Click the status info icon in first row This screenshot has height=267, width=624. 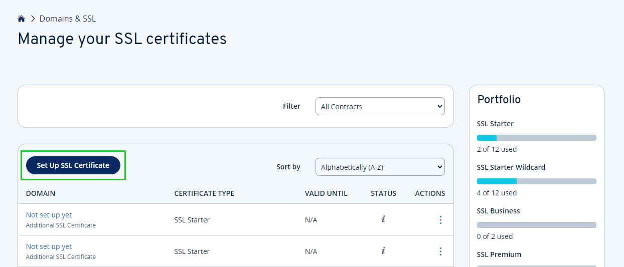click(383, 219)
